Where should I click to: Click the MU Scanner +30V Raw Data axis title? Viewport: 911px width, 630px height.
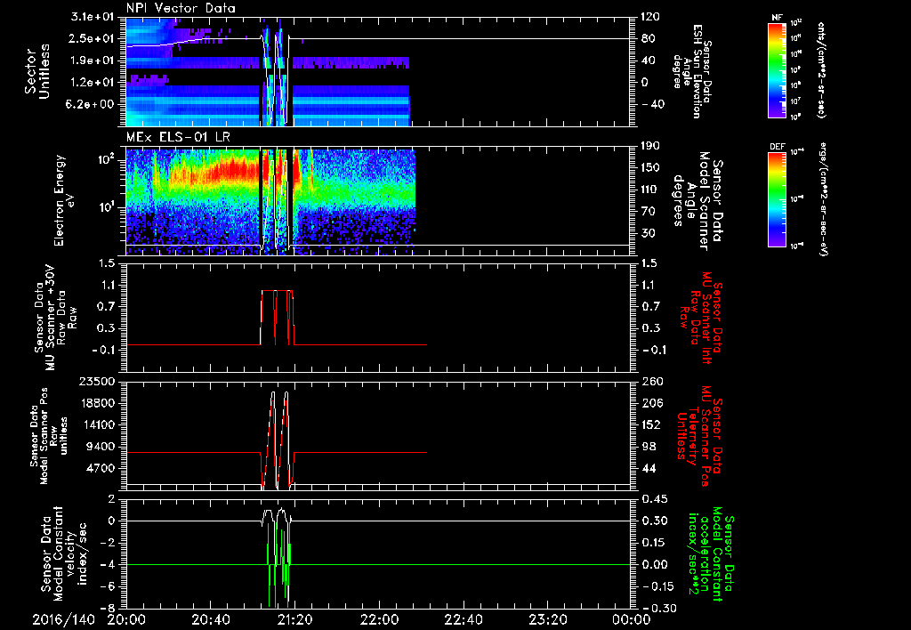(x=54, y=318)
